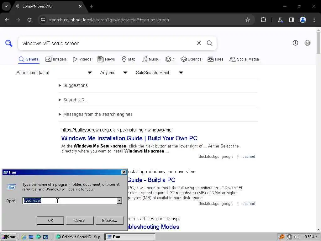This screenshot has height=241, width=321.
Task: Open the Windows Start menu
Action: pos(8,237)
